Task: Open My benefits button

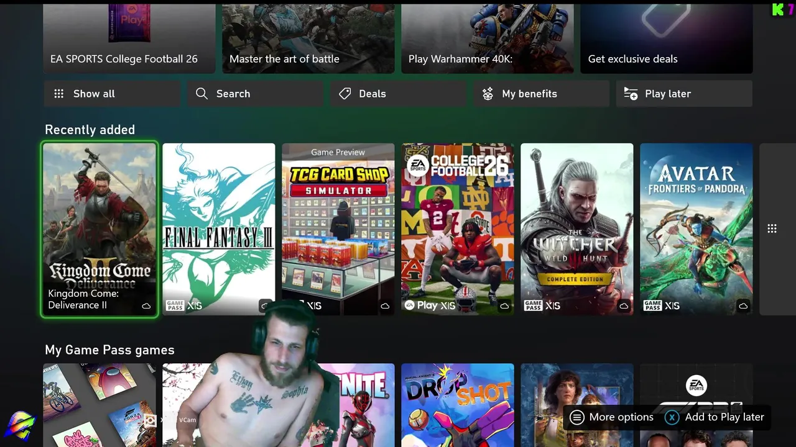Action: click(541, 94)
